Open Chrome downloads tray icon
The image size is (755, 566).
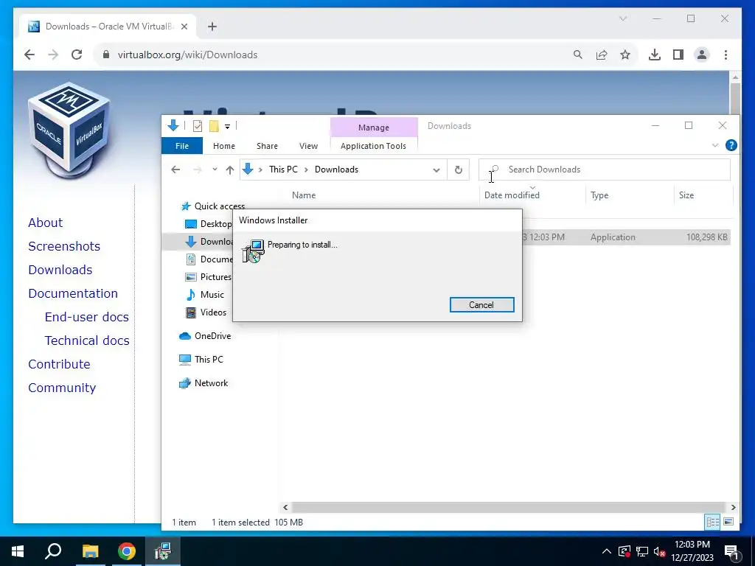point(655,55)
